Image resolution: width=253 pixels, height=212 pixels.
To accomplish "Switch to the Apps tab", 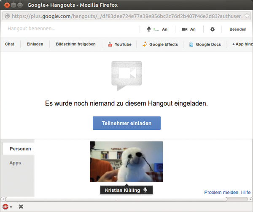I will click(15, 163).
